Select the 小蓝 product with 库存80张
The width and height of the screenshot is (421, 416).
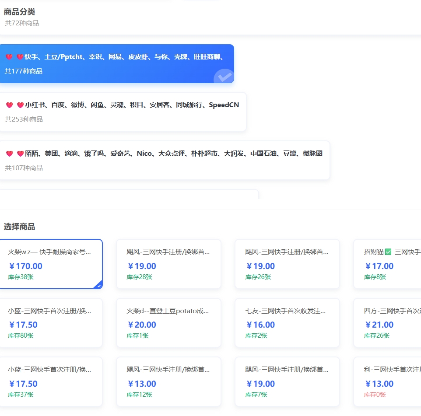(x=51, y=322)
